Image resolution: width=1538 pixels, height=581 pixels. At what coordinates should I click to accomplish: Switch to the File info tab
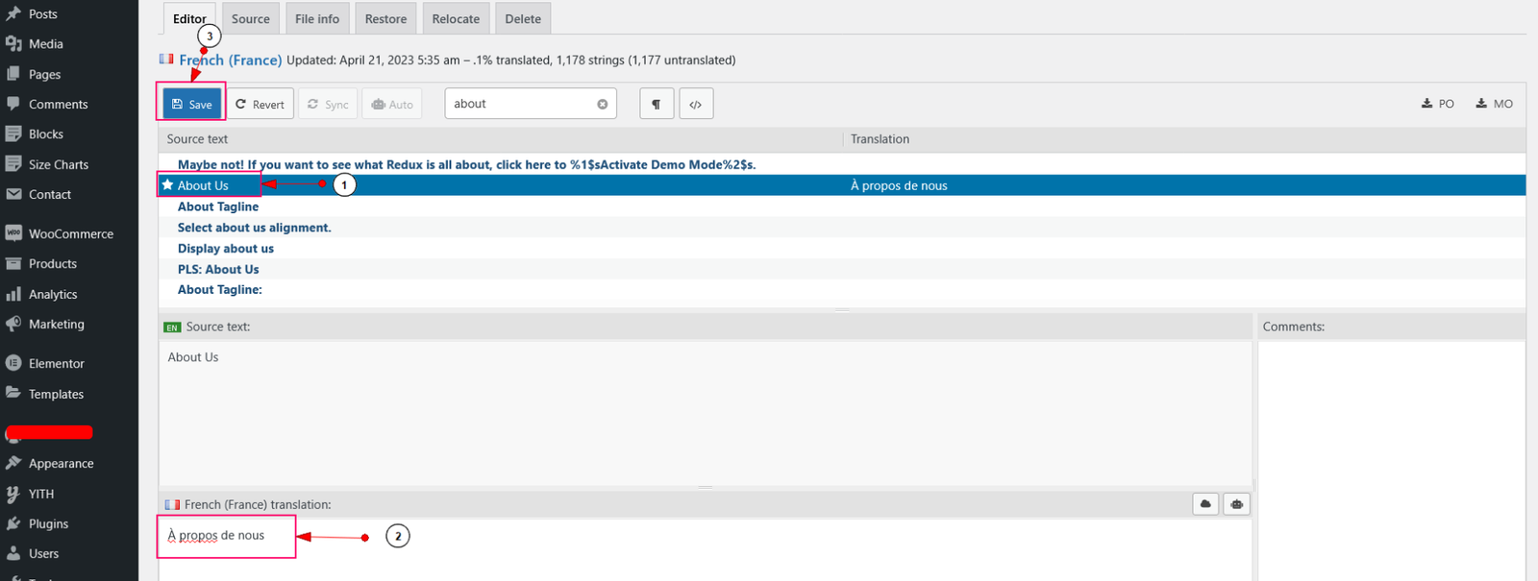tap(317, 19)
